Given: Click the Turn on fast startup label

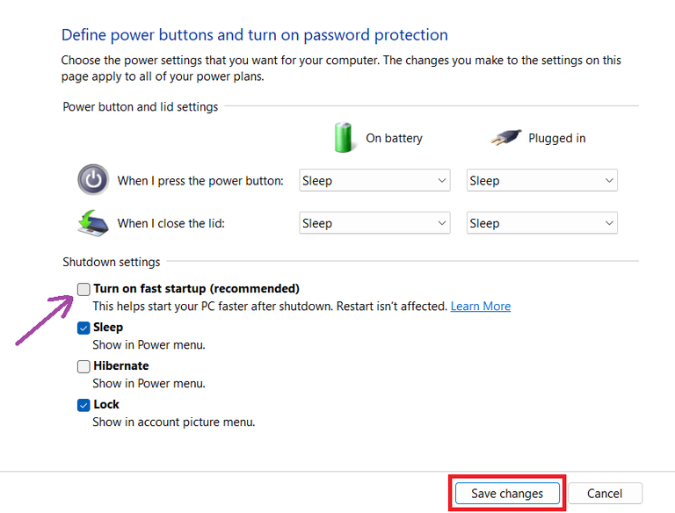Looking at the screenshot, I should pos(196,289).
